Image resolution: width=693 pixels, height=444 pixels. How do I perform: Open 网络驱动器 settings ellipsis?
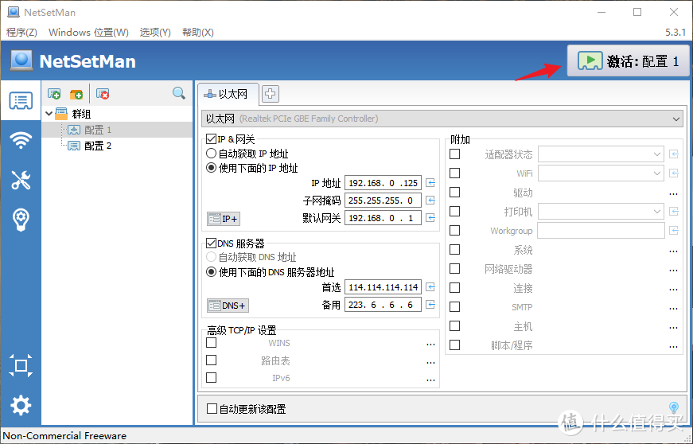coord(673,270)
